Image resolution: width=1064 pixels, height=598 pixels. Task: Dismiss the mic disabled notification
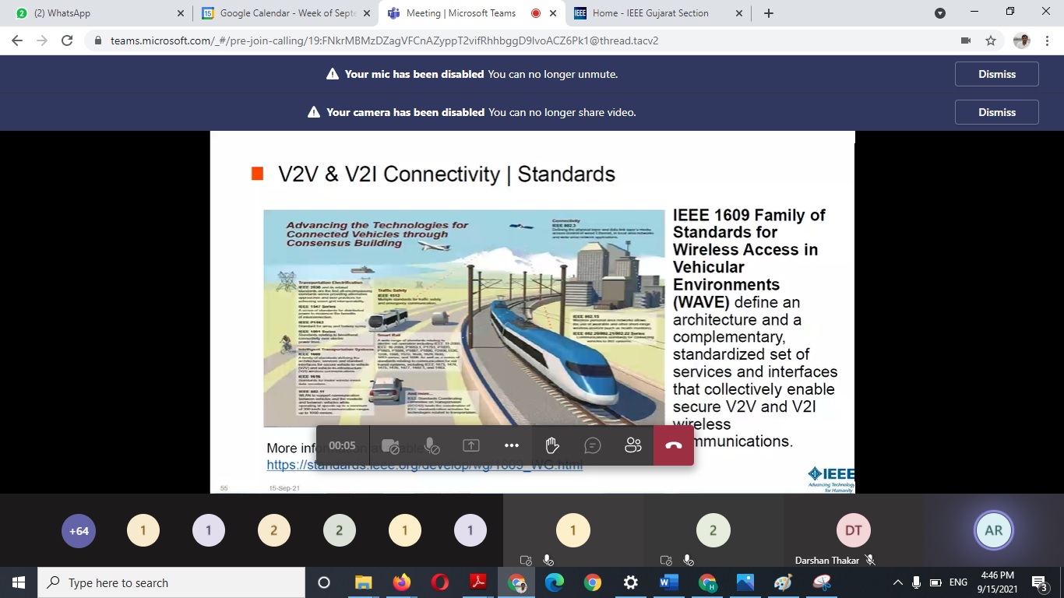coord(996,74)
